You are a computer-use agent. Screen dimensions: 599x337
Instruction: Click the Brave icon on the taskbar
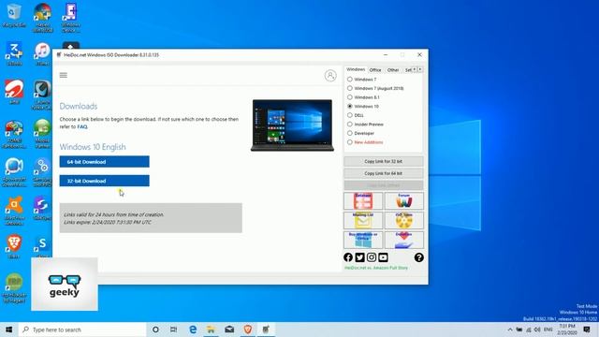247,330
